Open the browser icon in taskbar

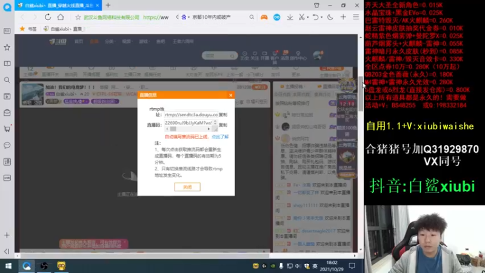pos(26,266)
